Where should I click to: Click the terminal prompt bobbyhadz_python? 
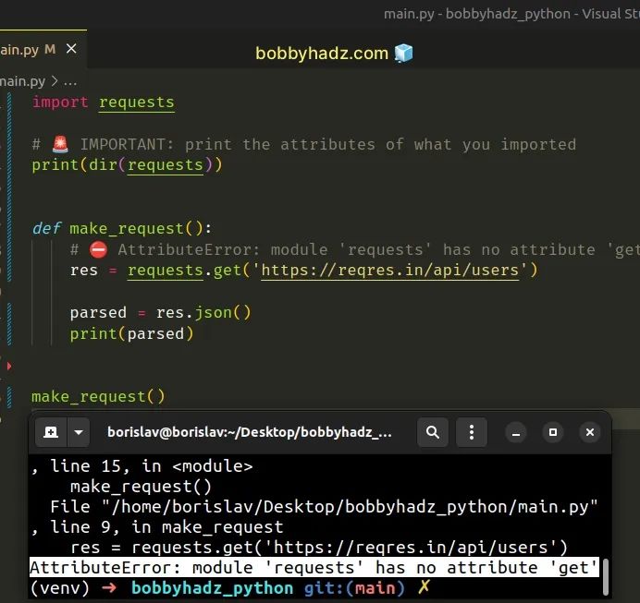(x=212, y=588)
